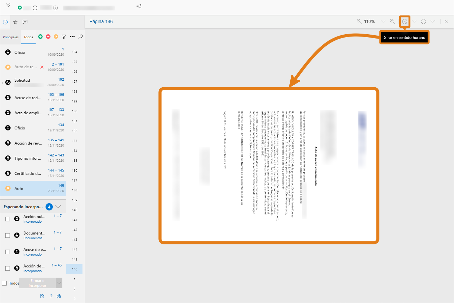454x303 pixels.
Task: Open the funnel filter options
Action: click(64, 37)
